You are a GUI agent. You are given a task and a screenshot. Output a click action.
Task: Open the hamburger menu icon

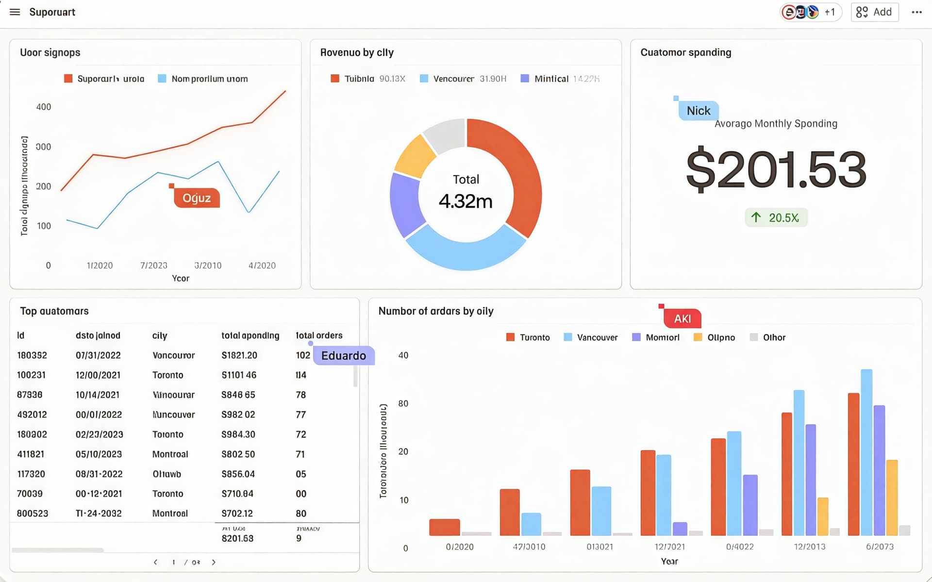pyautogui.click(x=15, y=12)
